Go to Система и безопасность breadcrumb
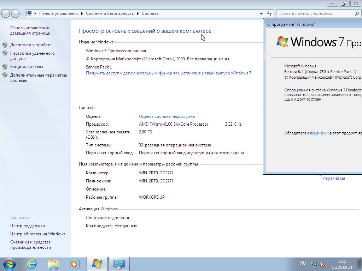The height and width of the screenshot is (271, 362). point(110,13)
